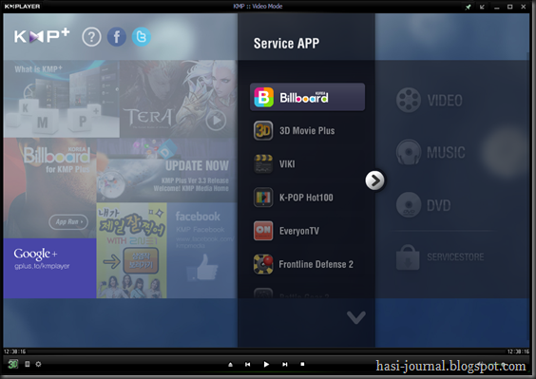Open the KMP+ help question mark icon
This screenshot has height=379, width=536.
coord(91,37)
